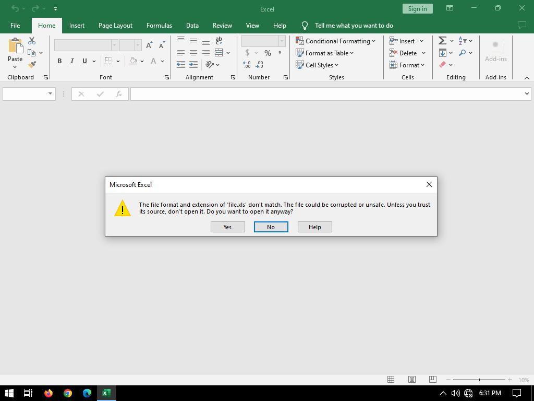Viewport: 534px width, 401px height.
Task: Select the Format Painter brush icon
Action: click(32, 65)
